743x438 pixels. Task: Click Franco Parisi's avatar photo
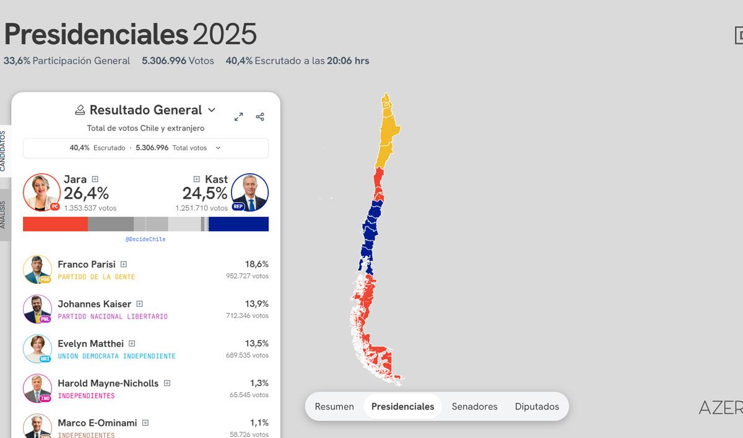coord(37,270)
